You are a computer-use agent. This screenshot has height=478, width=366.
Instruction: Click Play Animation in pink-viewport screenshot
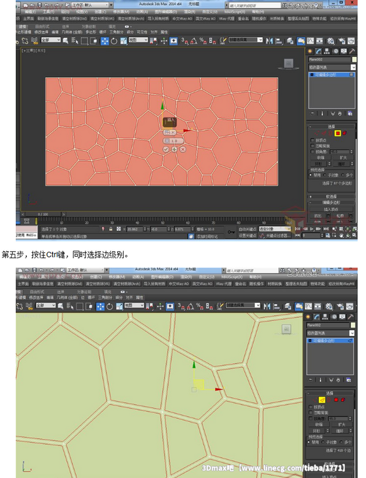[x=311, y=229]
